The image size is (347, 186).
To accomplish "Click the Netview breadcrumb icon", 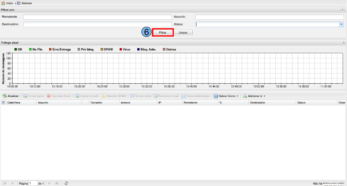I will (x=19, y=3).
